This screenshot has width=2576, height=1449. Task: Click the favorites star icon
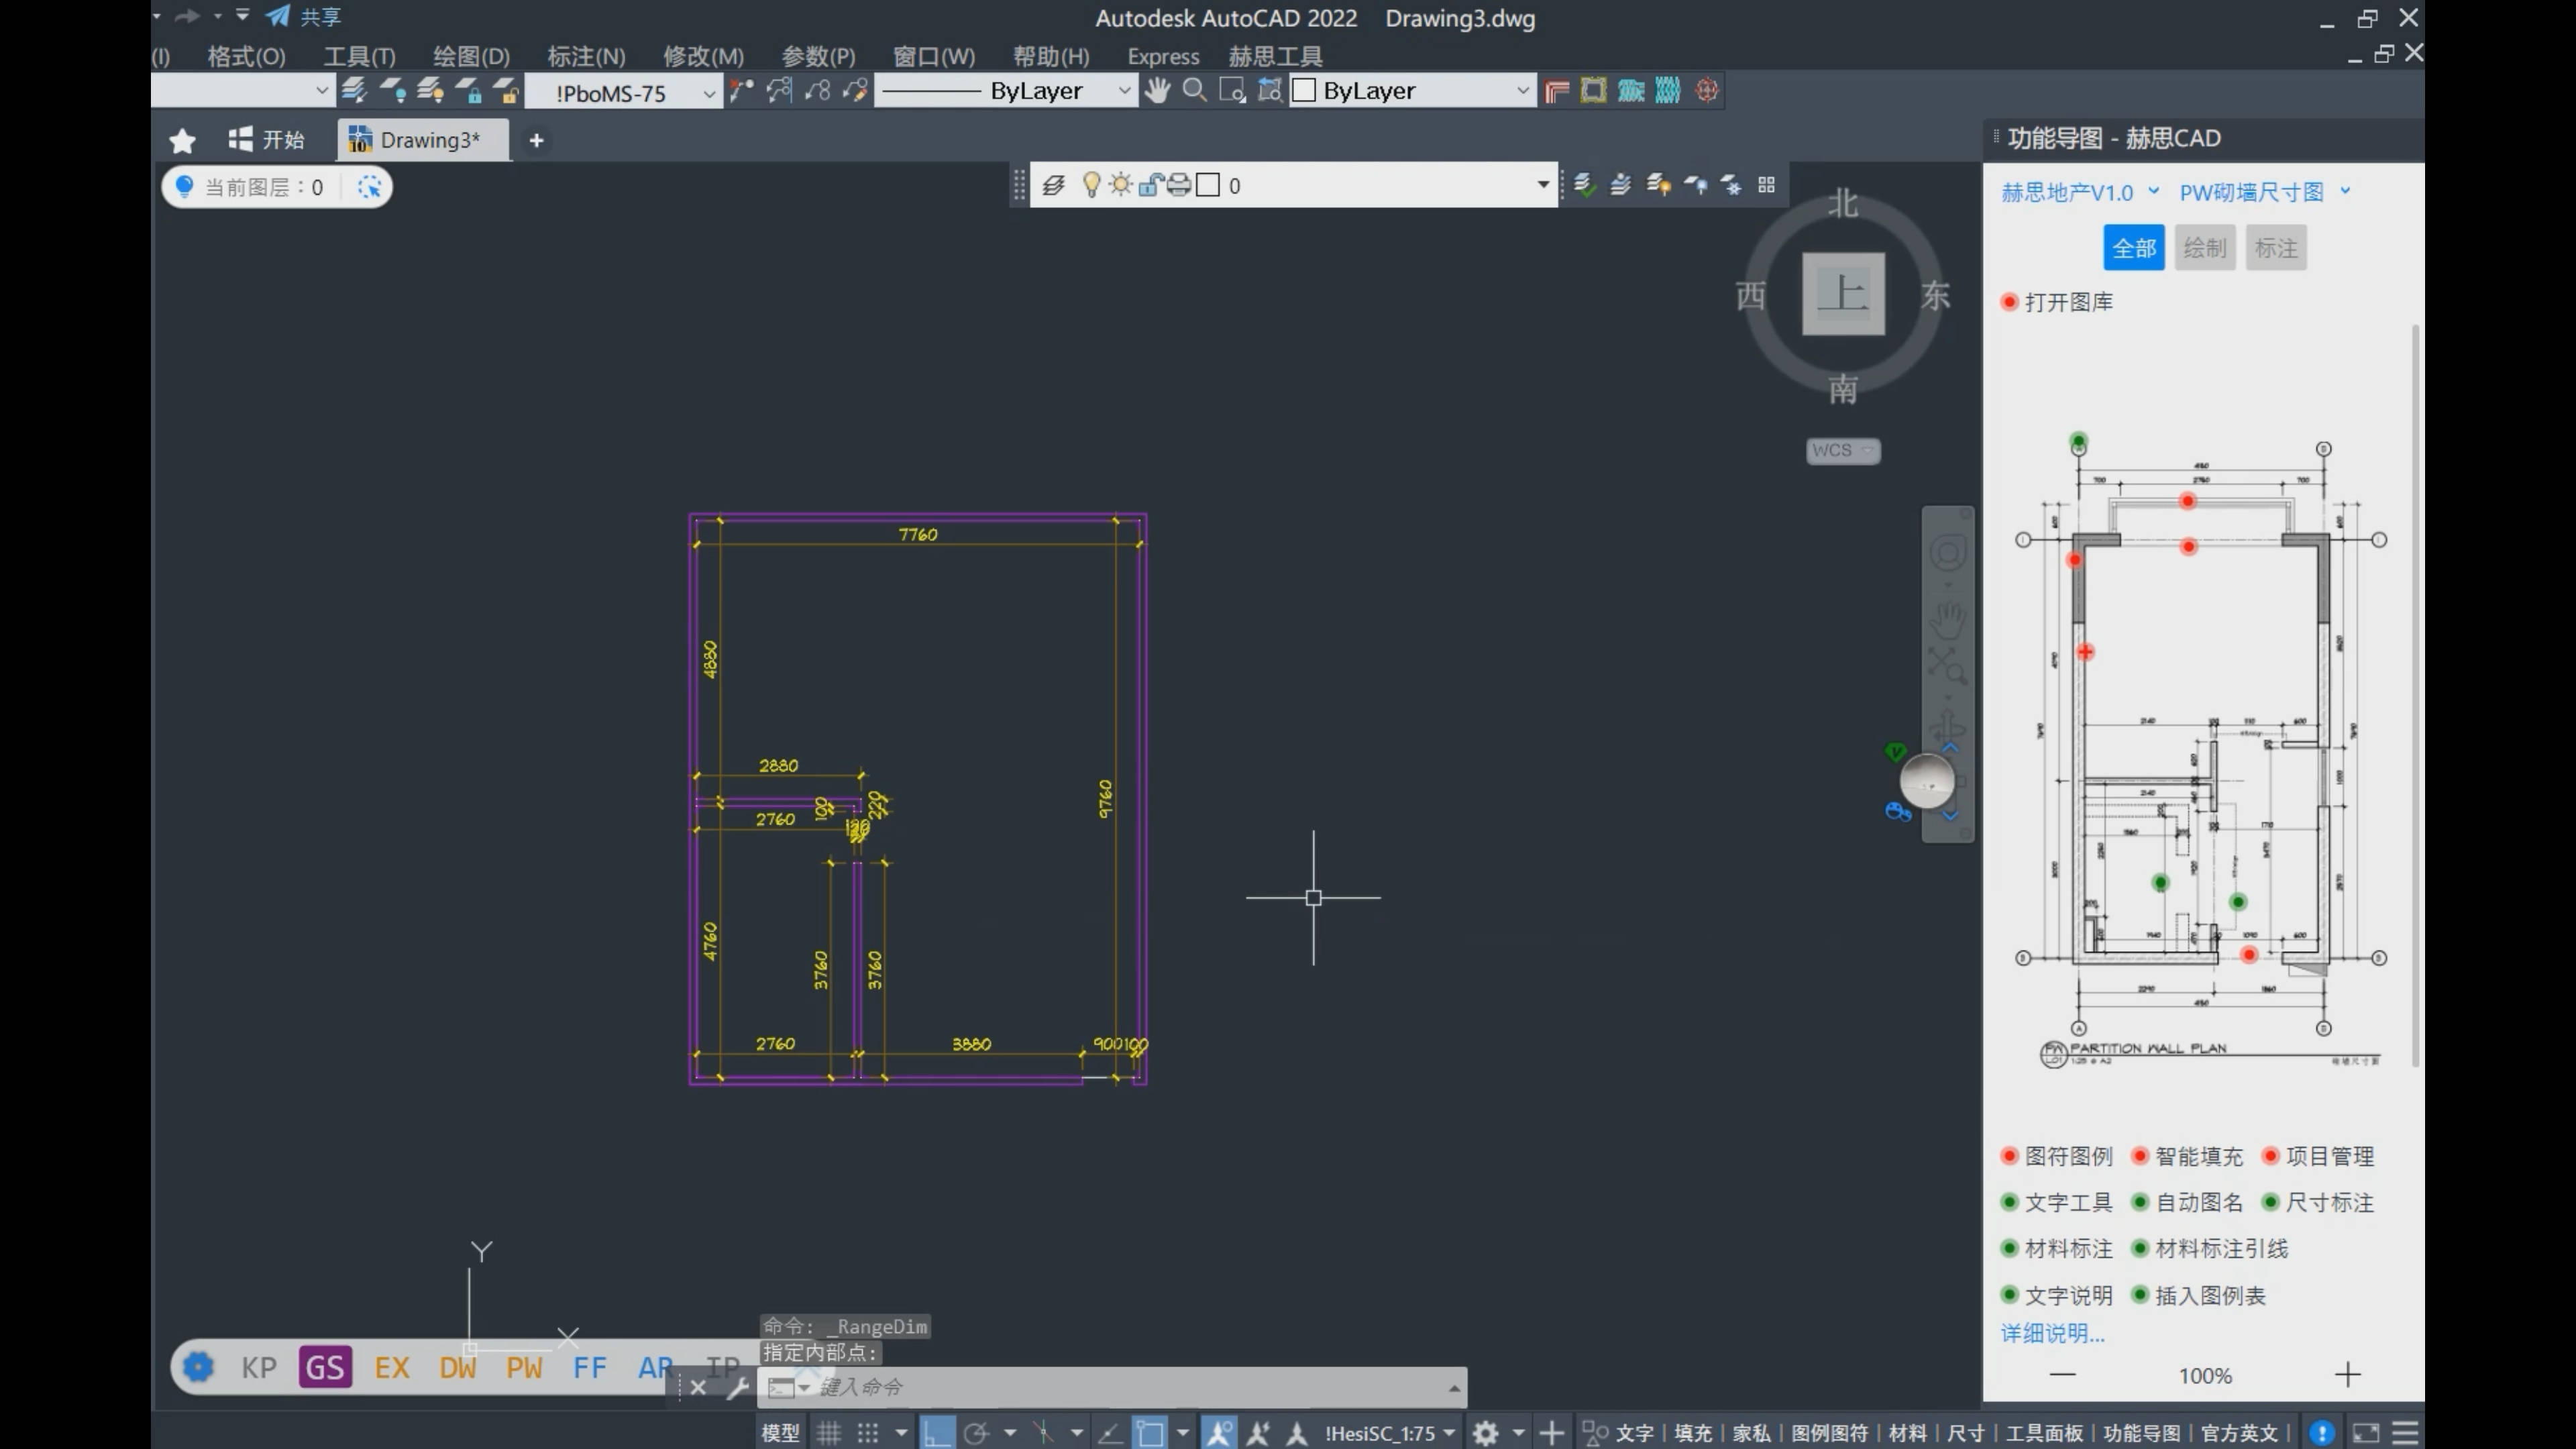(182, 140)
